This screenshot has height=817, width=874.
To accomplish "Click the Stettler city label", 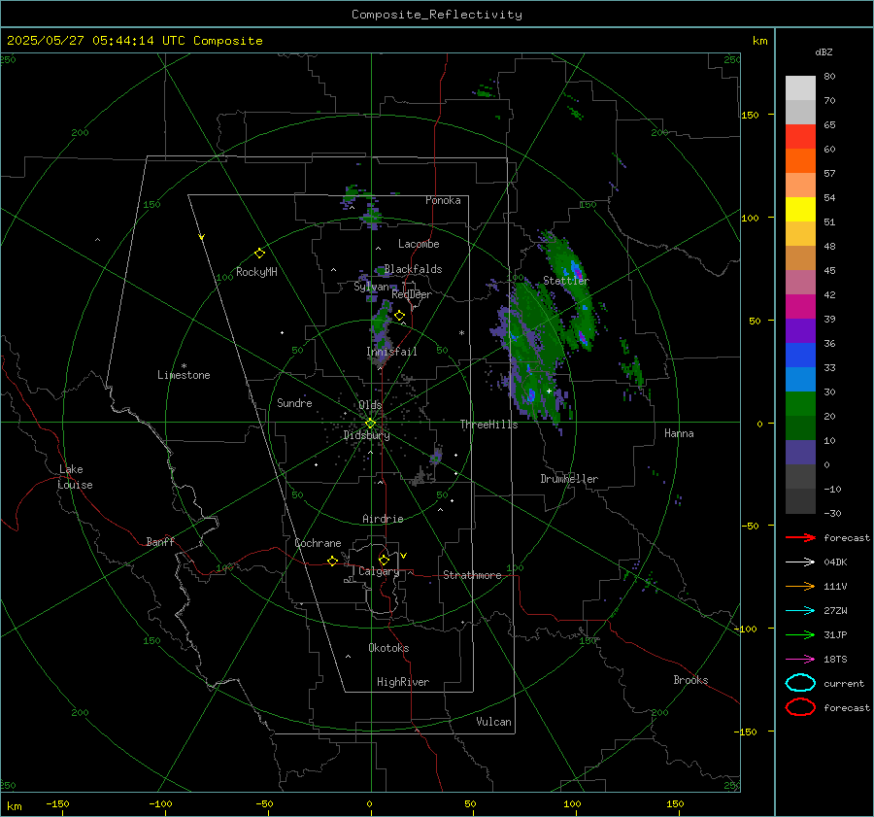I will coord(566,281).
